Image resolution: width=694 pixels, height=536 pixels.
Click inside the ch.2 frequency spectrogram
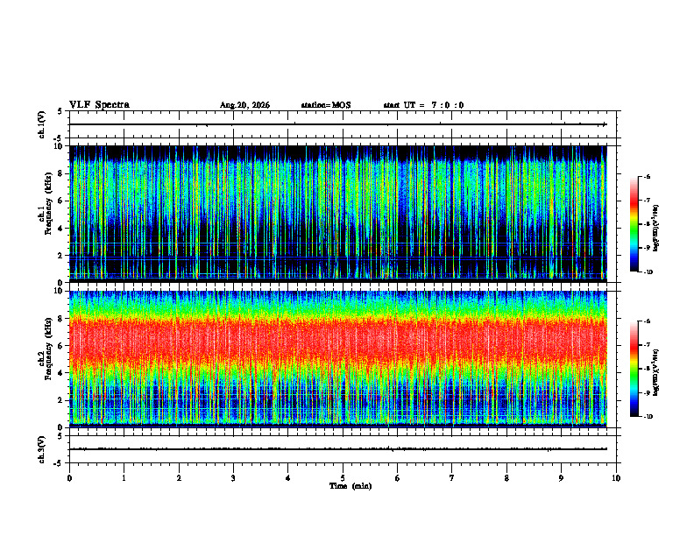point(338,359)
